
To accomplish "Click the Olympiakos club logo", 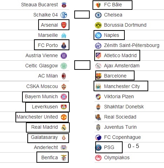I will 98,158.
